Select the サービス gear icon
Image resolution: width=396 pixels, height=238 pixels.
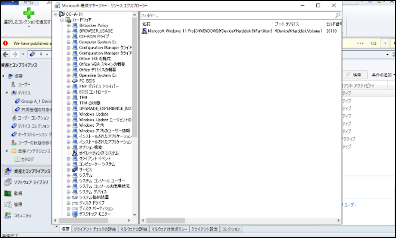point(75,169)
